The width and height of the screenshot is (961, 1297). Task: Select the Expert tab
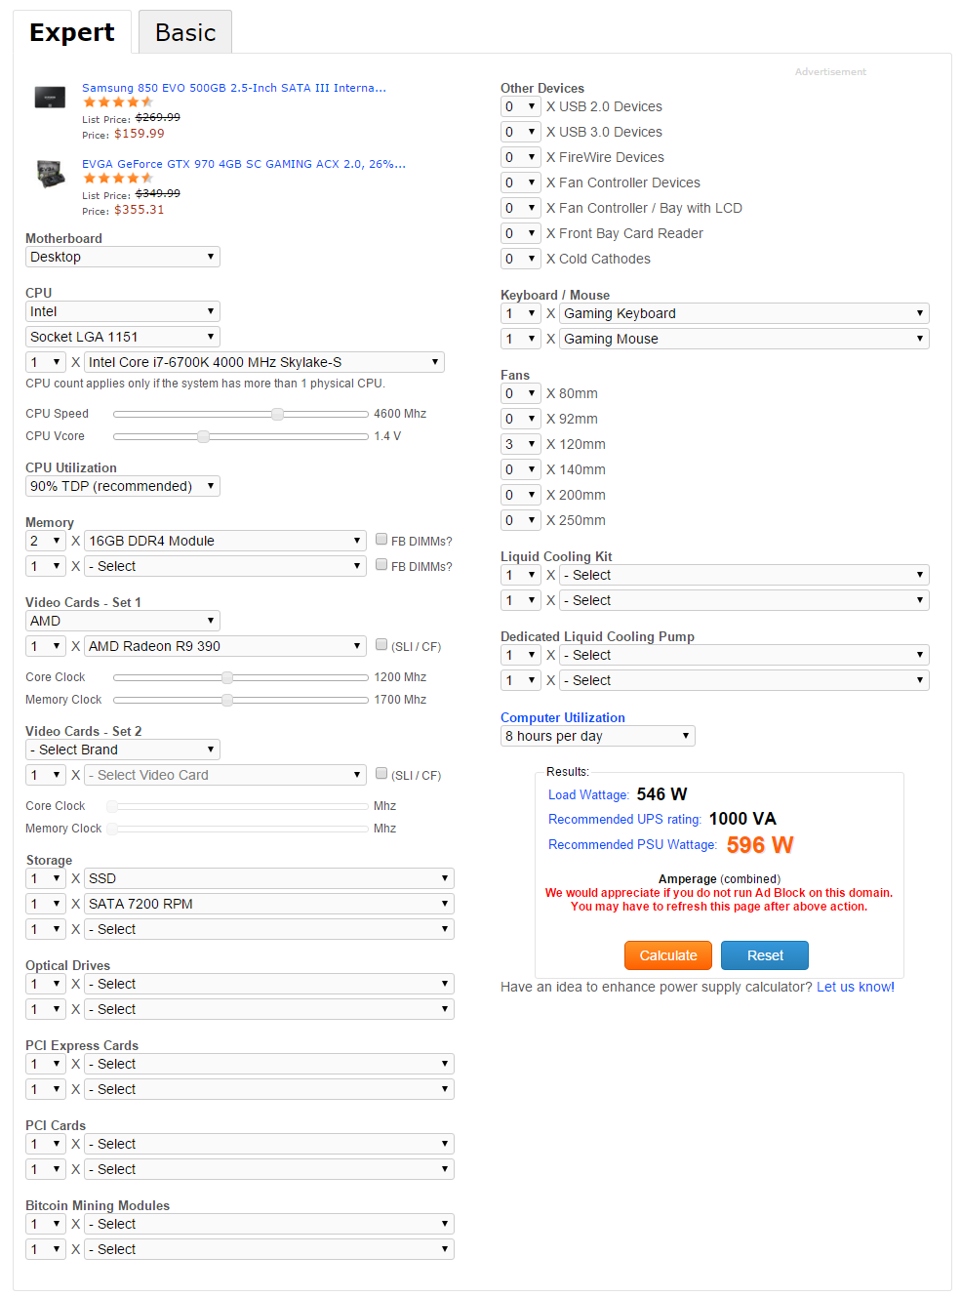coord(72,32)
